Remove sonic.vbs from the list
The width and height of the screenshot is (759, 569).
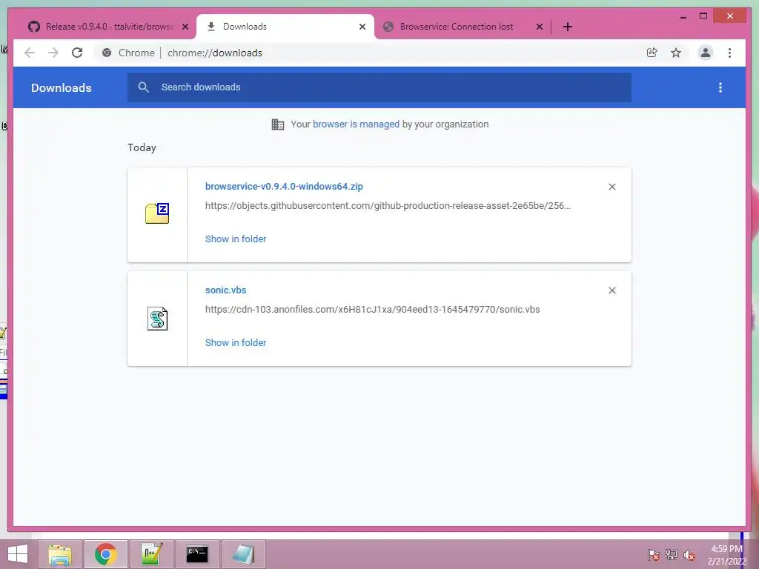(x=612, y=290)
